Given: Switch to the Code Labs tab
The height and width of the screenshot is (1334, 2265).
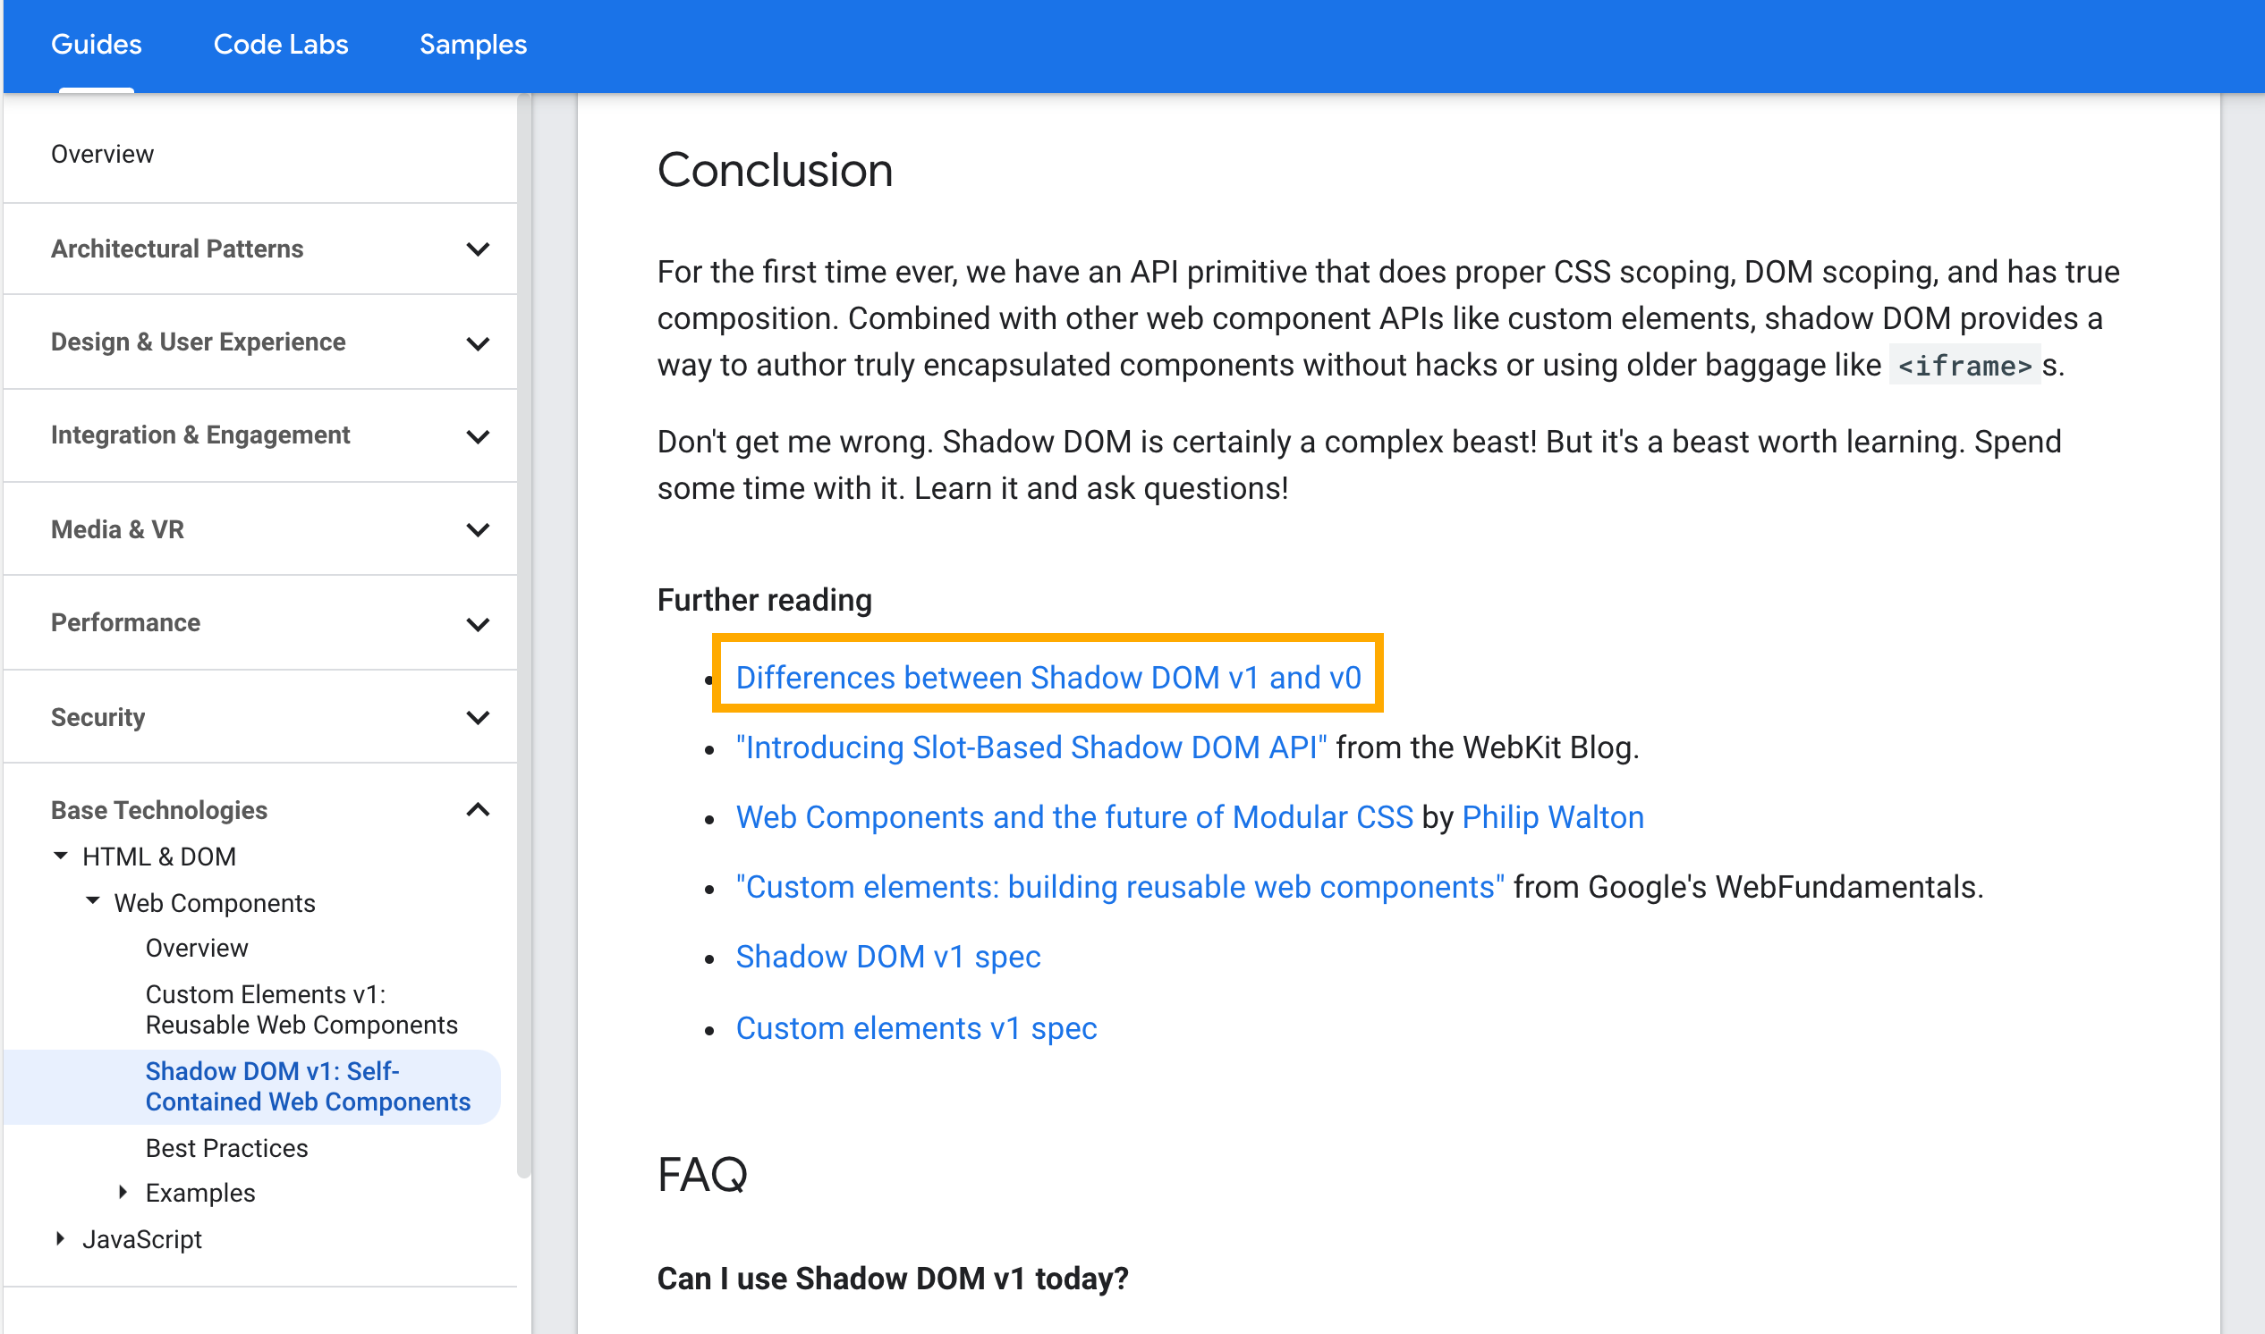Looking at the screenshot, I should pyautogui.click(x=281, y=44).
